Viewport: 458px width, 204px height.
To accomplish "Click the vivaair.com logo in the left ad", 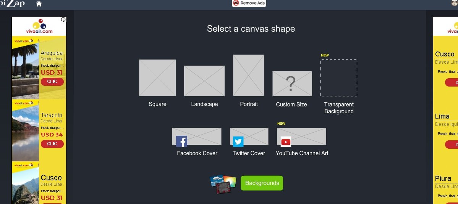I will (x=39, y=26).
